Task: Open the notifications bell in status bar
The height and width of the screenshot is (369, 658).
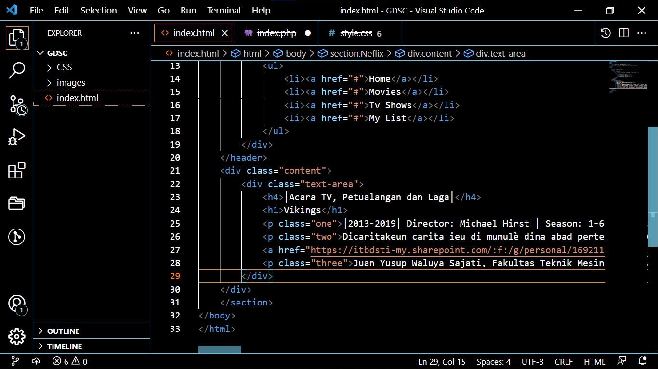Action: pos(642,361)
